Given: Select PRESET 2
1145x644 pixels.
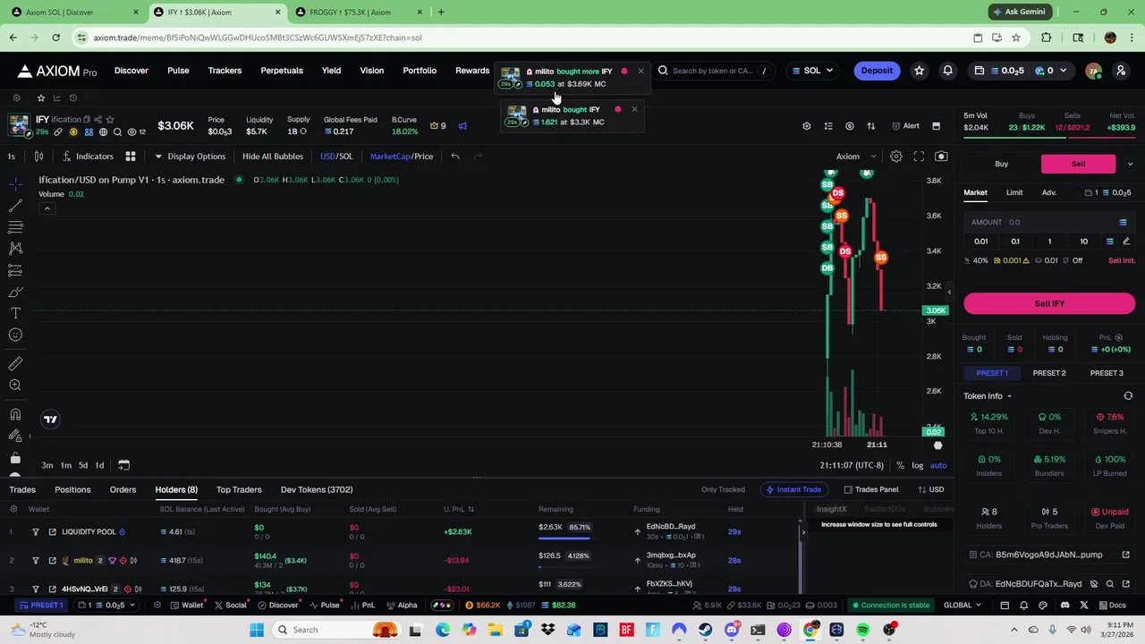Looking at the screenshot, I should coord(1049,373).
